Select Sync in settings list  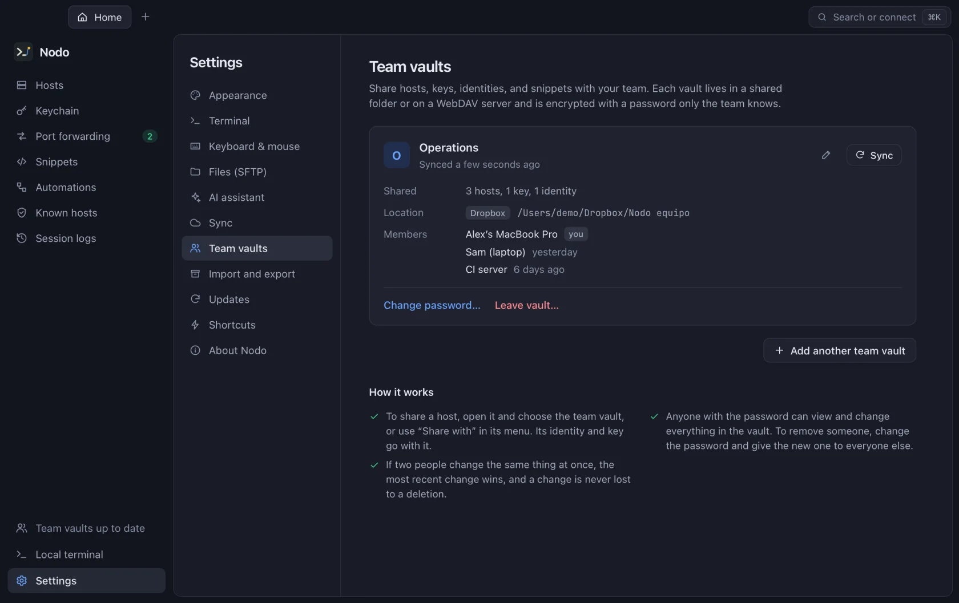click(x=257, y=223)
